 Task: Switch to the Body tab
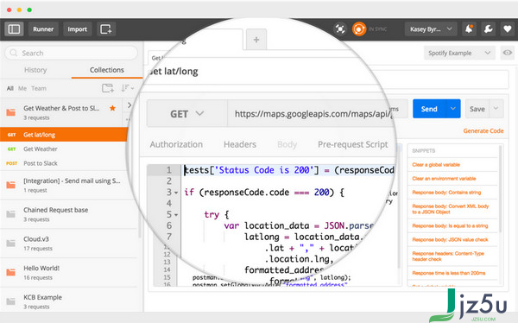[x=287, y=144]
